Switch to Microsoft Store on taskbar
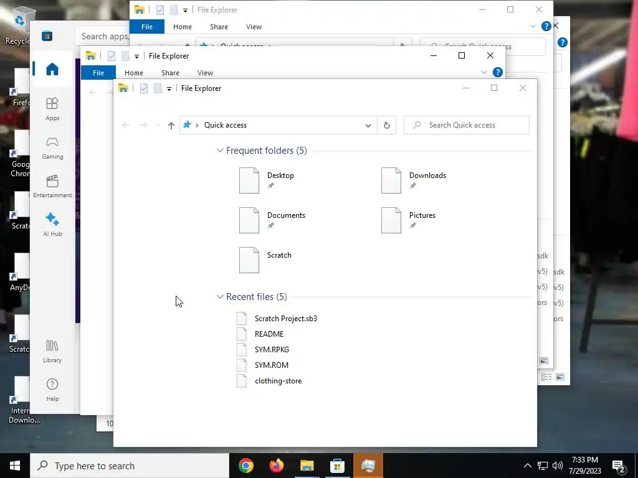This screenshot has height=478, width=638. [x=337, y=466]
